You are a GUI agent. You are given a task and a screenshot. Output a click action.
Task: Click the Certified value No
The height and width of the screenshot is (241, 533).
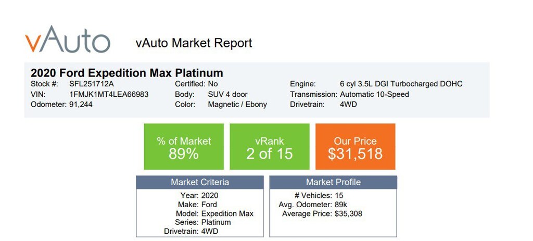coord(213,84)
